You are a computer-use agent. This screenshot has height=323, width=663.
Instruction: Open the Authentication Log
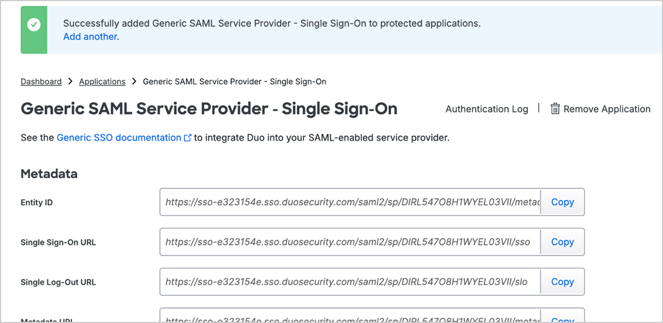point(487,109)
